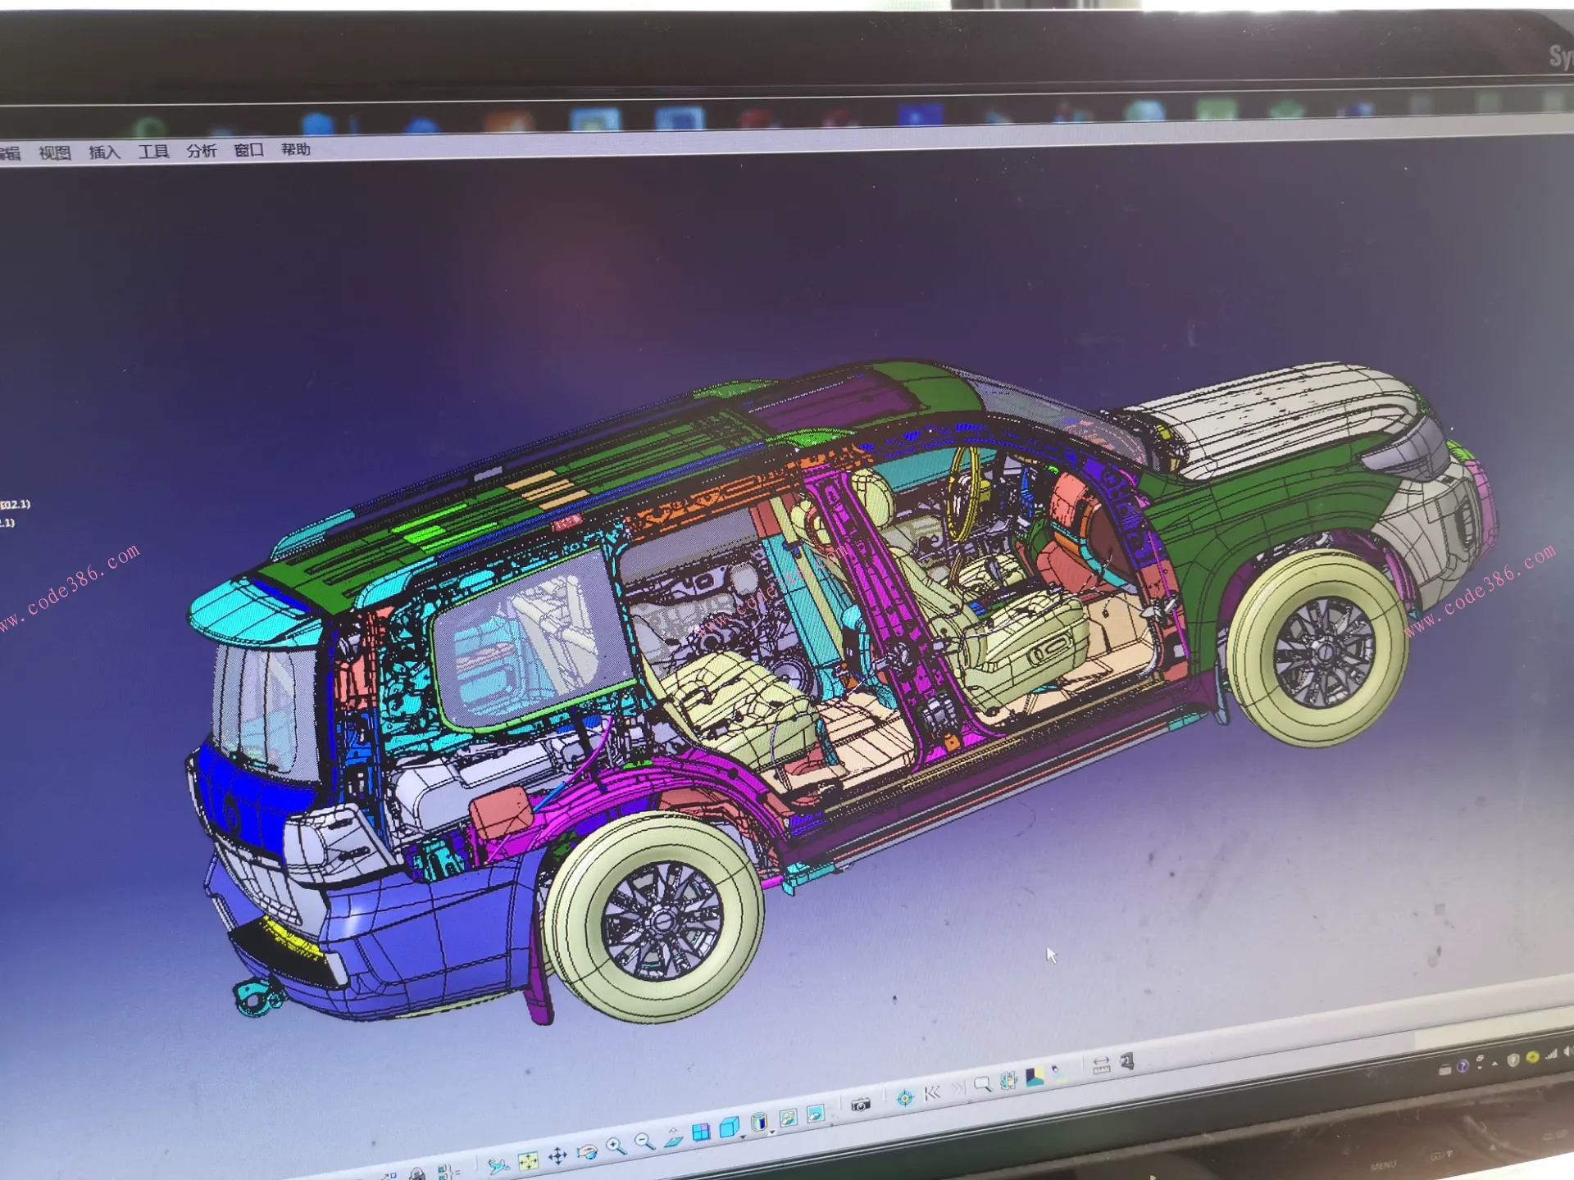Click the 窗口 menu item
Screen dimensions: 1574x1180
tap(249, 150)
